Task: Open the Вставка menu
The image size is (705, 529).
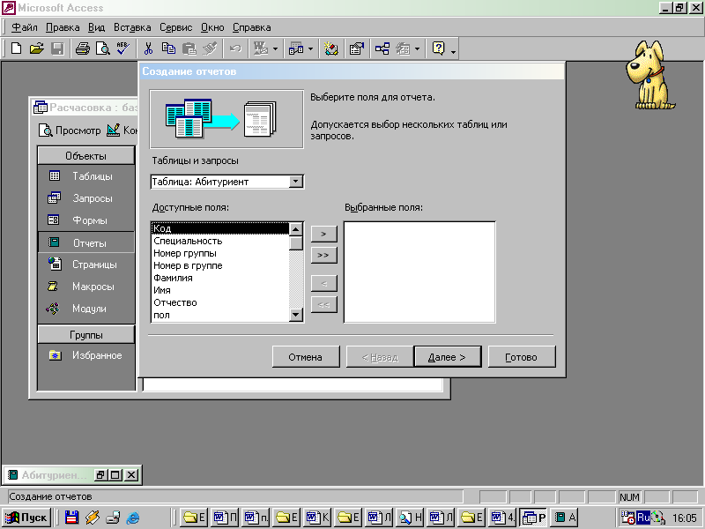Action: click(x=132, y=27)
